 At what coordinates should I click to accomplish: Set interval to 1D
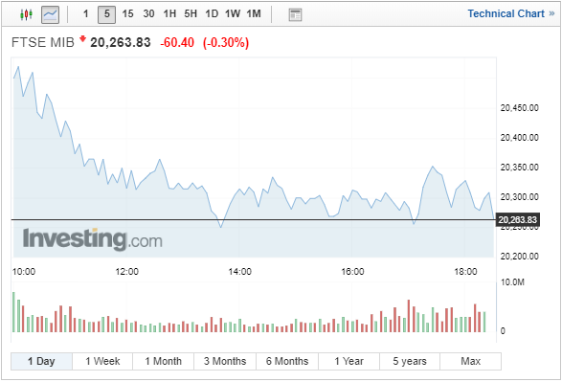pyautogui.click(x=212, y=14)
